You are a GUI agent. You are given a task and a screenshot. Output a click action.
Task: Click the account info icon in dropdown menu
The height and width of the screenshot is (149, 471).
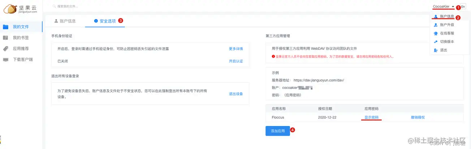pos(436,17)
